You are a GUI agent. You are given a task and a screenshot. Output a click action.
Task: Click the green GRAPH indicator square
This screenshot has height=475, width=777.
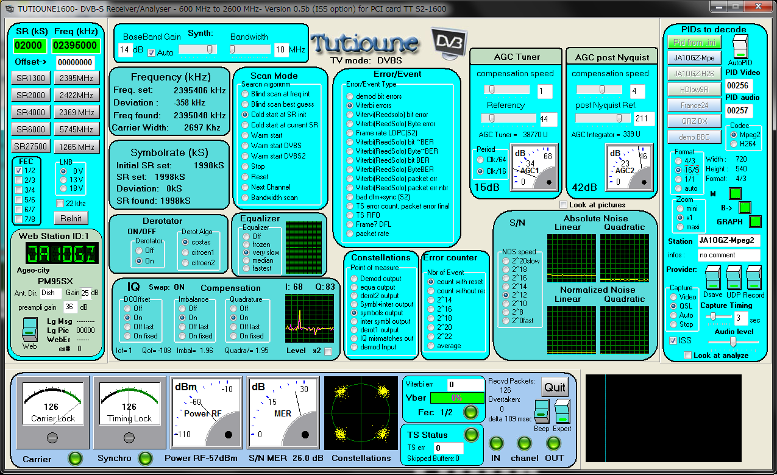756,221
